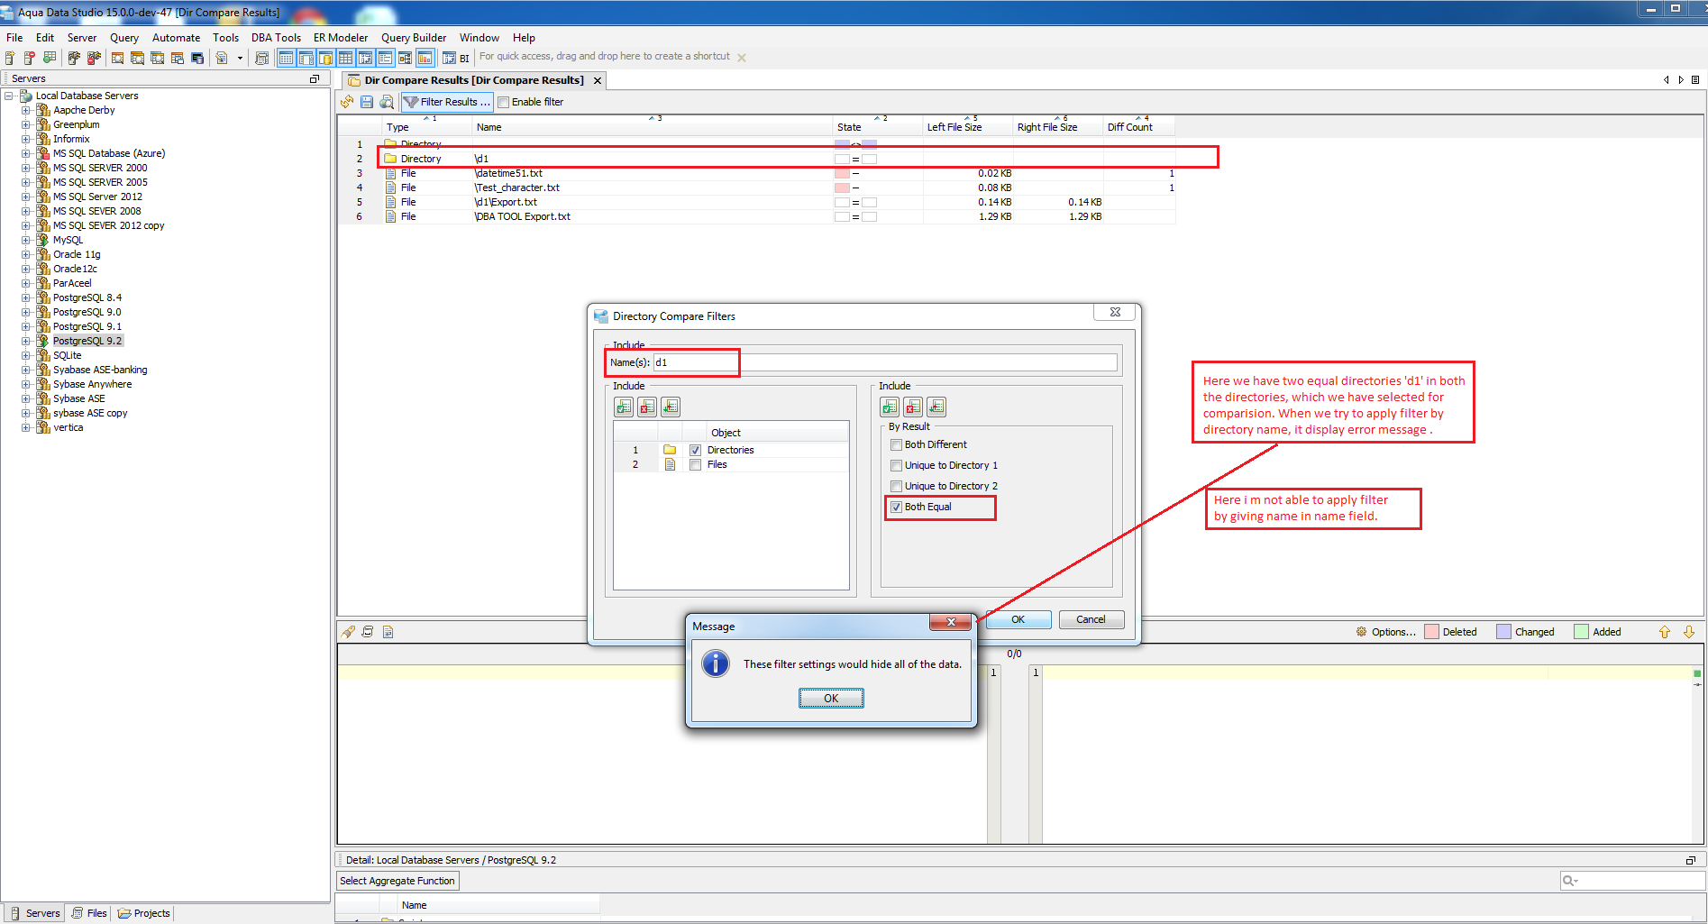Click the BI toolbar icon

coord(456,58)
